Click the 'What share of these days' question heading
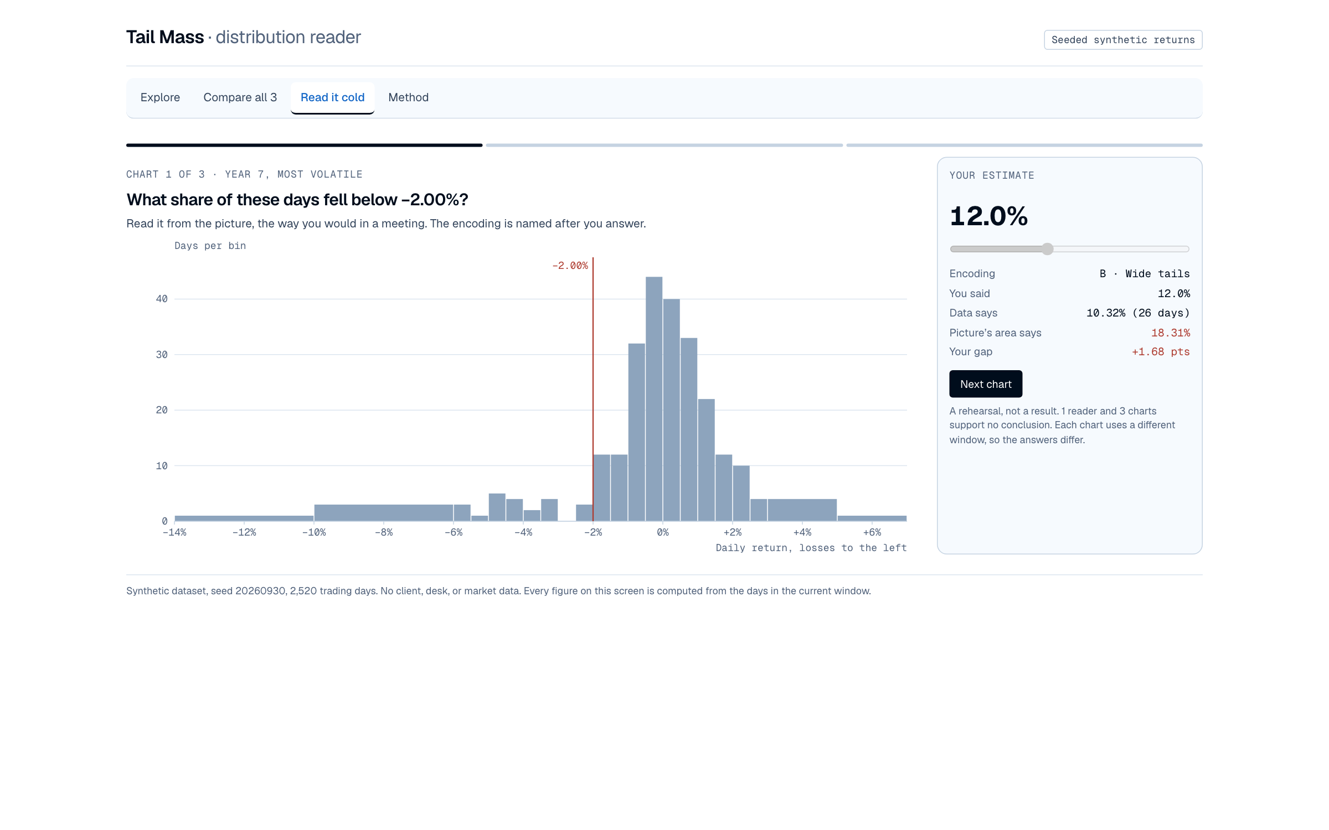The image size is (1329, 830). coord(297,200)
